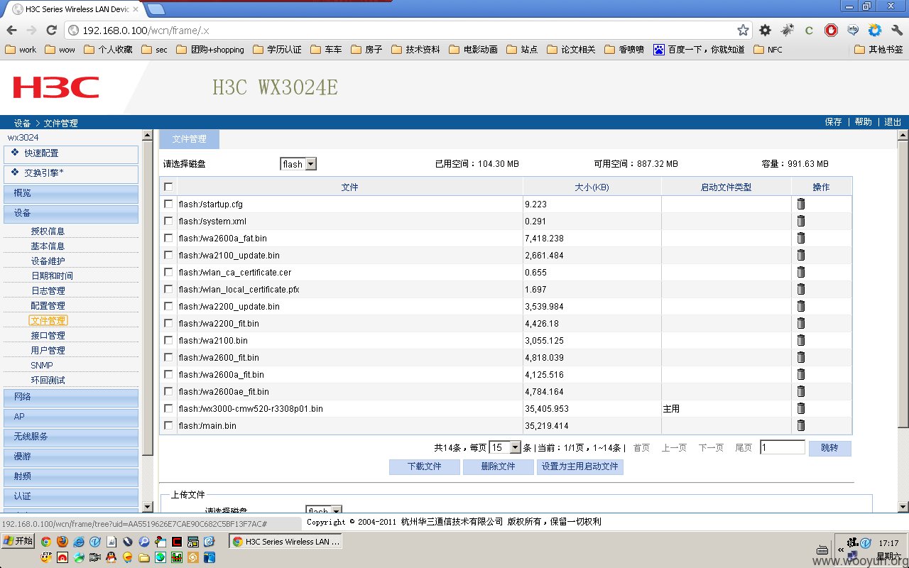
Task: Click the 跳转 button
Action: [x=829, y=448]
